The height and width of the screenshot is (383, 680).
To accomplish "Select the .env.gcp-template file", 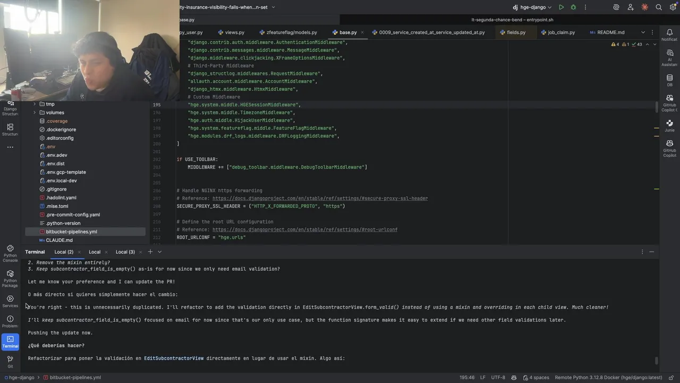I will (x=66, y=172).
